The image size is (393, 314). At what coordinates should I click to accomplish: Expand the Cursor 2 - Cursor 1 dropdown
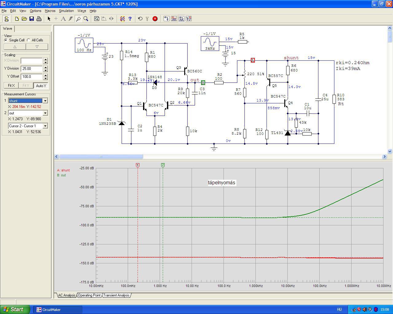[x=45, y=126]
